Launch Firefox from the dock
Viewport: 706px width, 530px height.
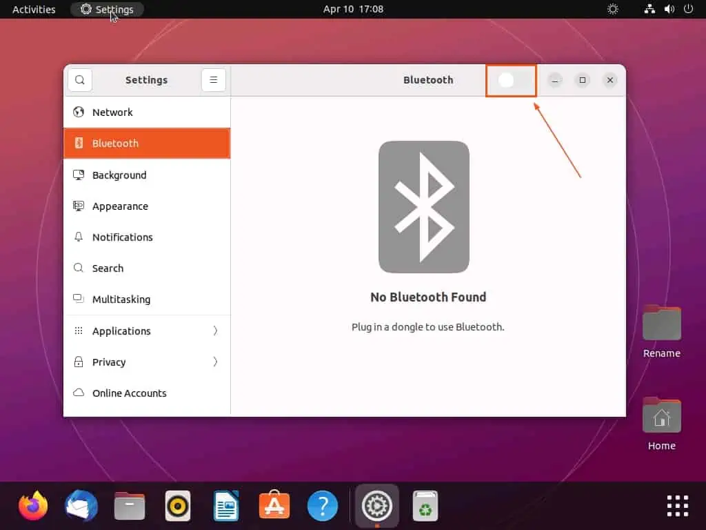tap(33, 507)
